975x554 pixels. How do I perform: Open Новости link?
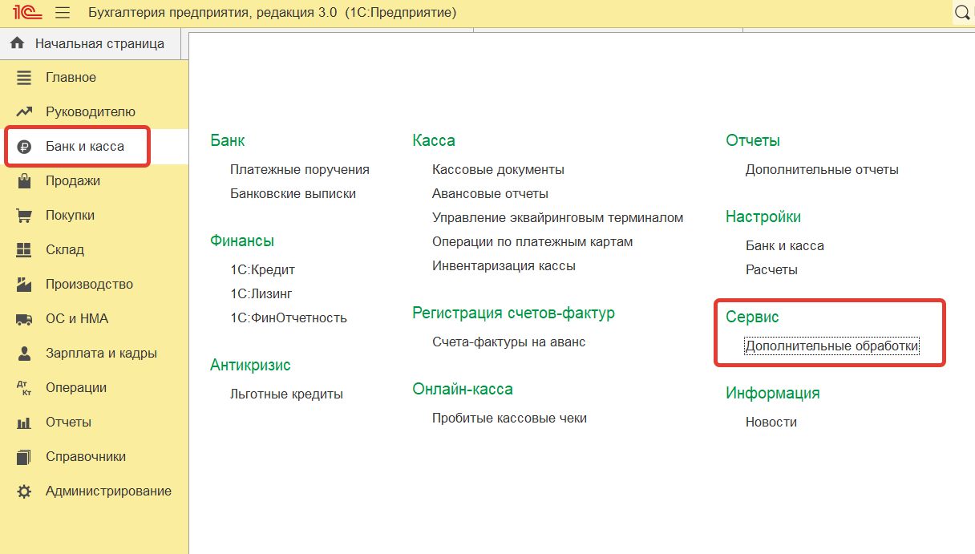pyautogui.click(x=771, y=423)
